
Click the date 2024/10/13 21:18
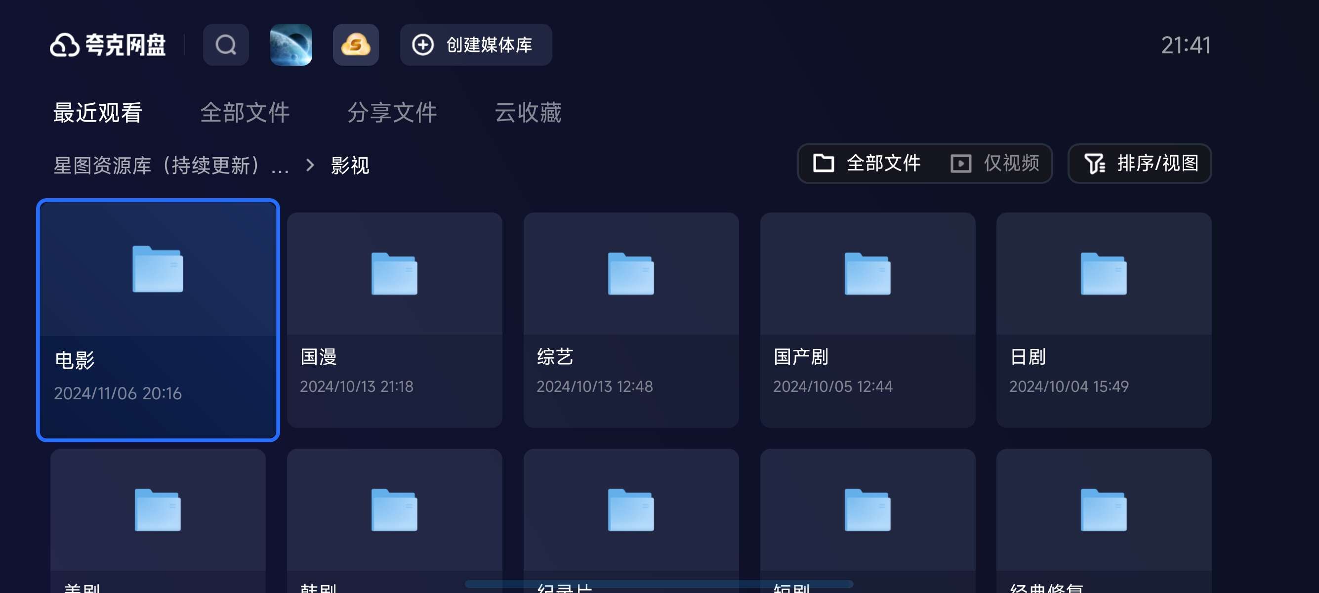356,386
